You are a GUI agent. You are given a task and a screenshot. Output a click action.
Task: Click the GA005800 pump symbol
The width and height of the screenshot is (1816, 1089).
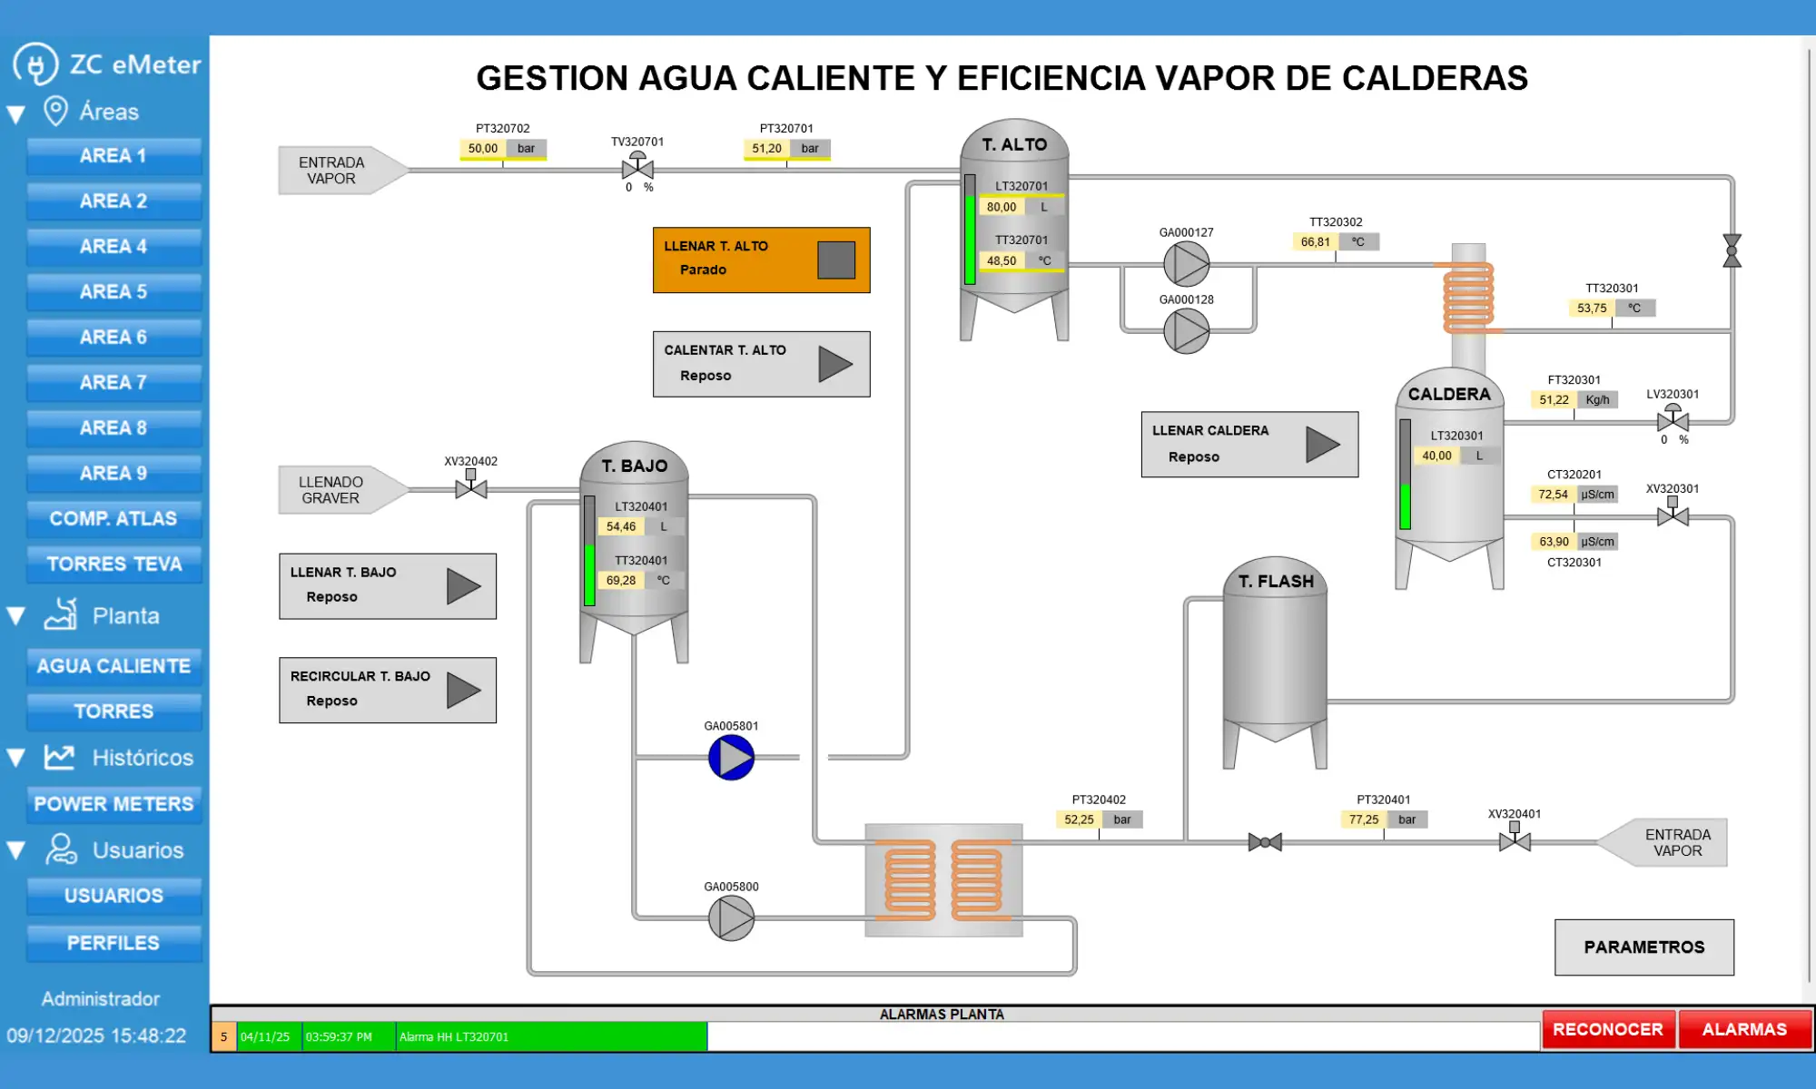[731, 918]
